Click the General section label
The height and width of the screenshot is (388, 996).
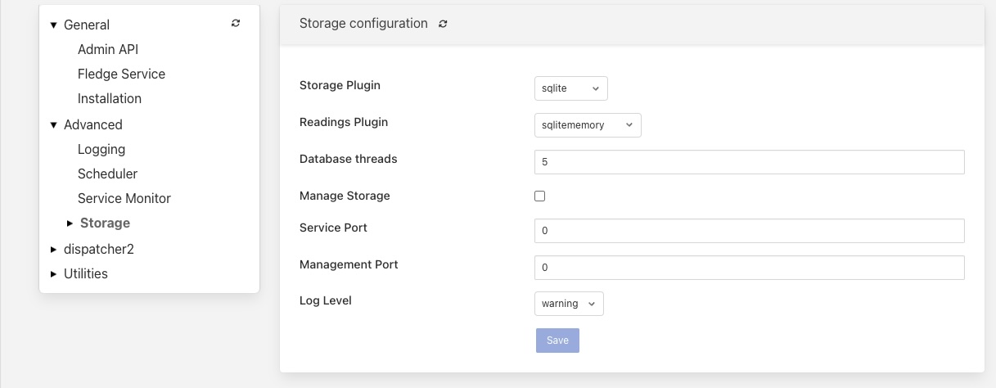point(87,25)
